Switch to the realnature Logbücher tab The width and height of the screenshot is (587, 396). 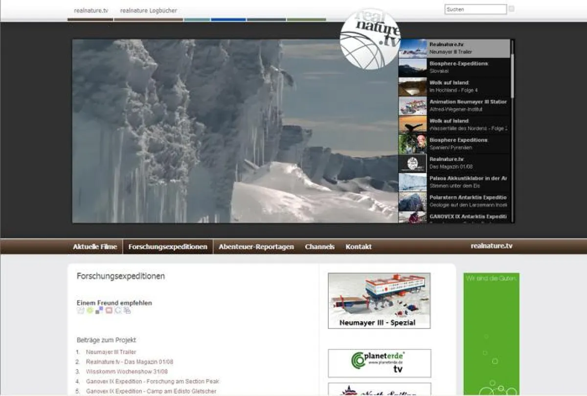coord(148,10)
